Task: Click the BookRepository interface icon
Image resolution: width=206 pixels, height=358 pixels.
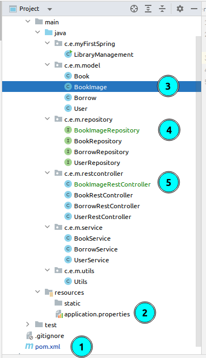Action: tap(68, 141)
